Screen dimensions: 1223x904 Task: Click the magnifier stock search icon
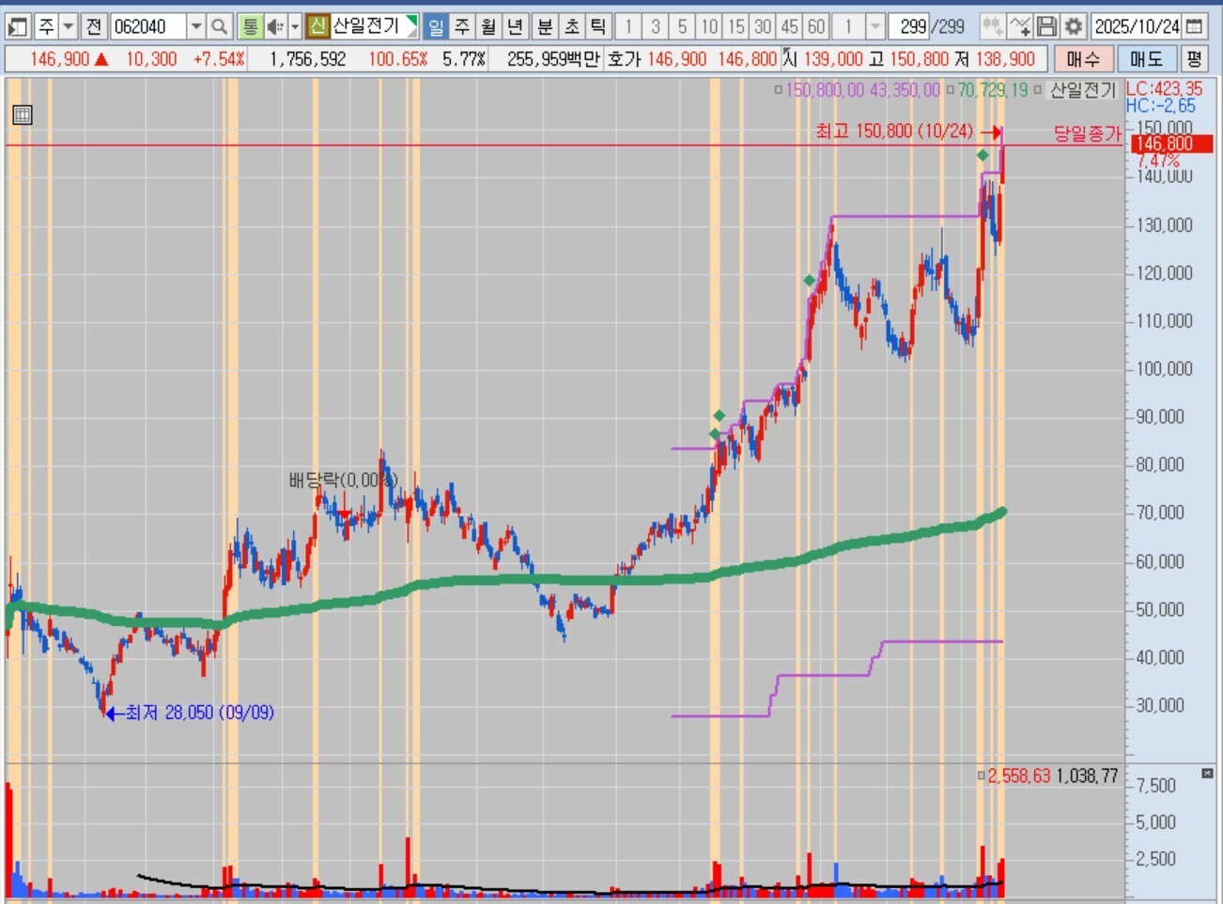click(x=219, y=26)
